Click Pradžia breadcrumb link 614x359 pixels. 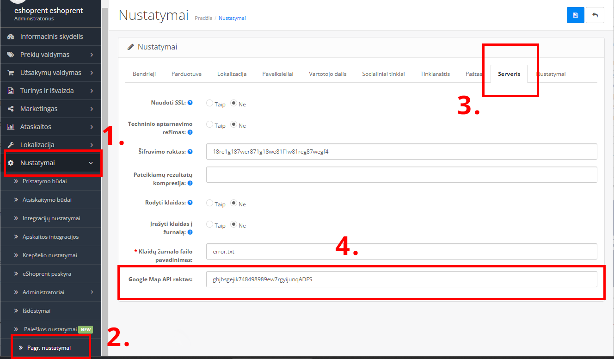[203, 18]
